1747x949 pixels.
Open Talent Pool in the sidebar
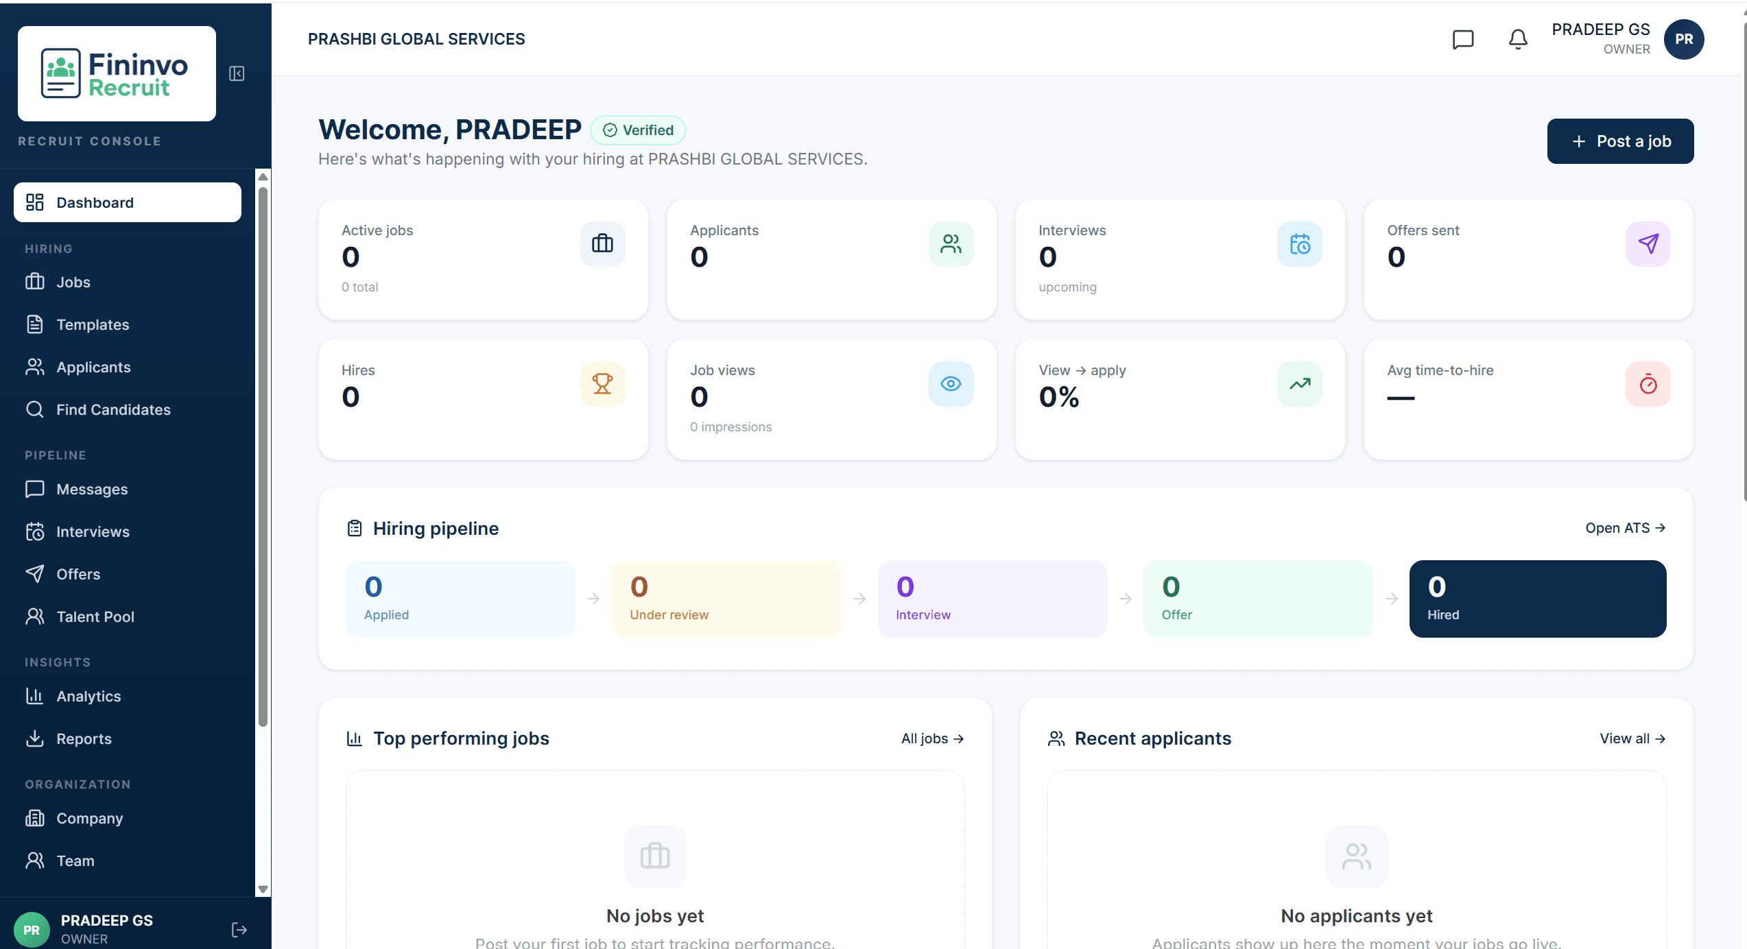pos(128,616)
